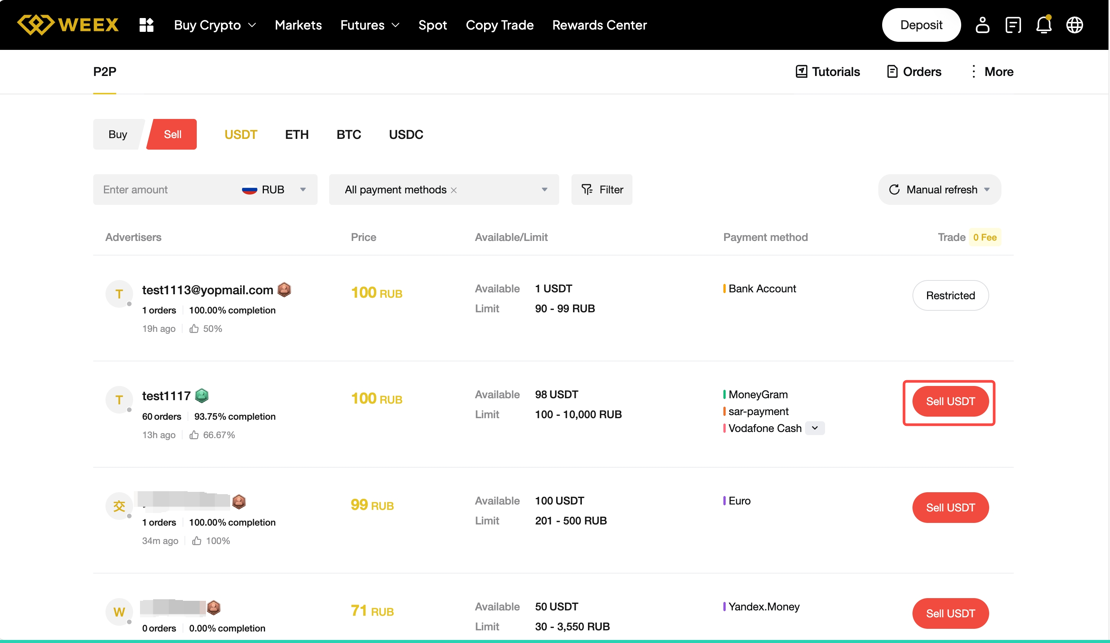
Task: Select the Sell toggle
Action: (x=172, y=134)
